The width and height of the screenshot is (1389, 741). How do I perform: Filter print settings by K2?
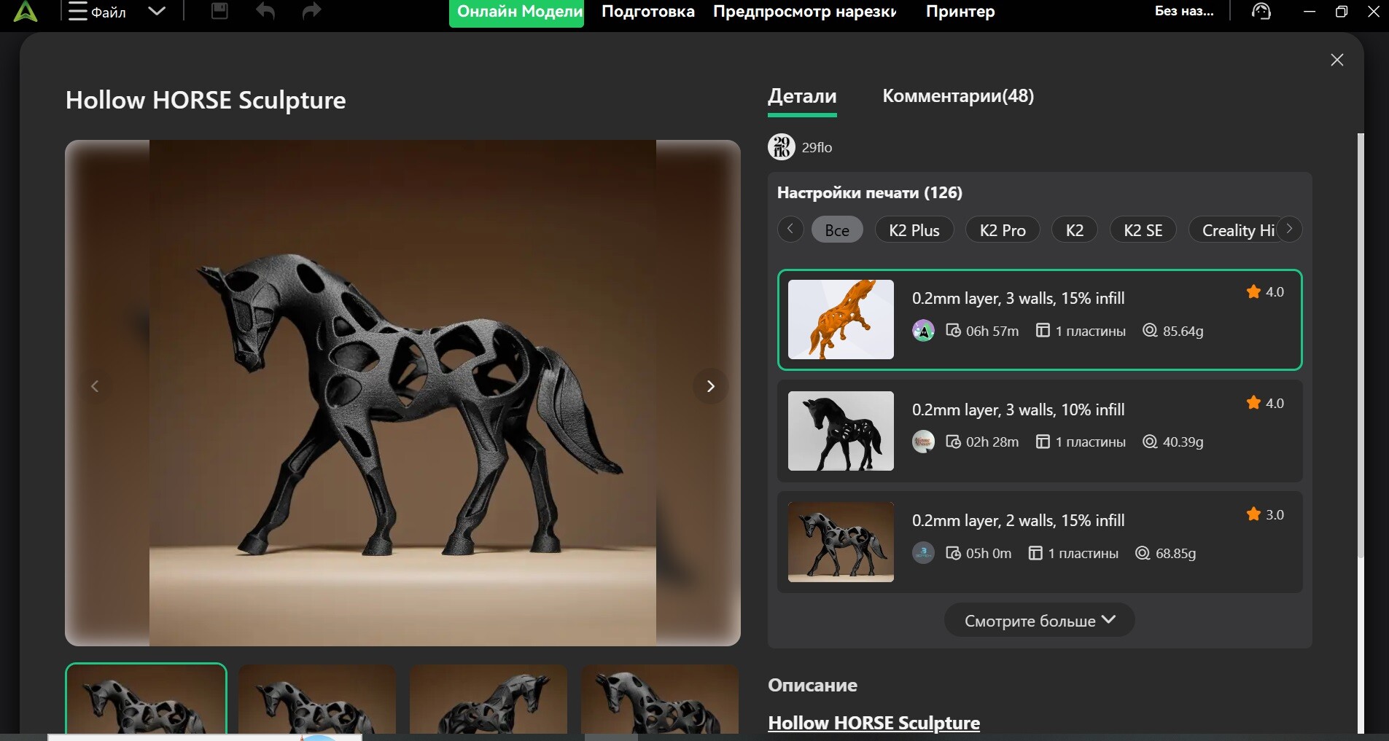click(1075, 230)
